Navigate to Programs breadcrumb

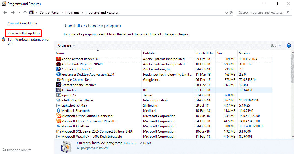pos(72,13)
